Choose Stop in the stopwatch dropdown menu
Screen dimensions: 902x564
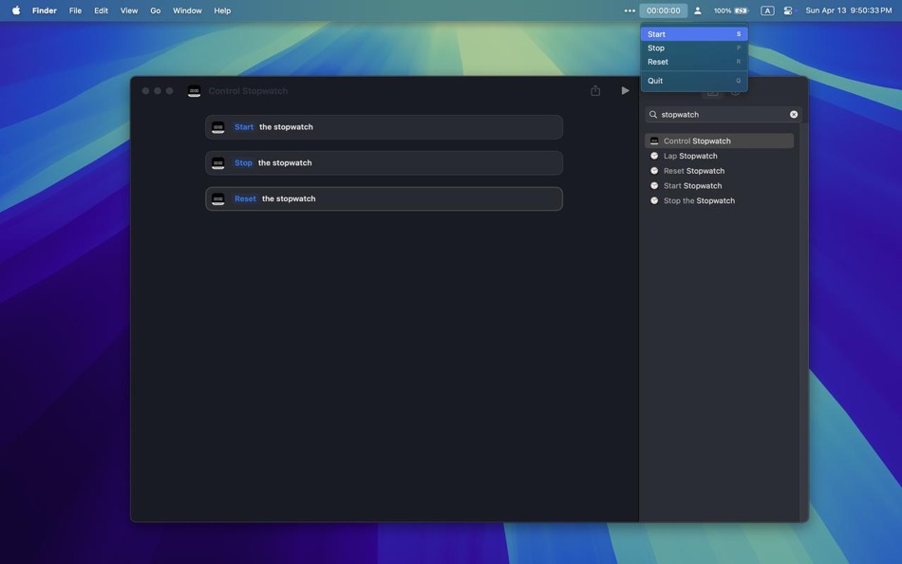[x=694, y=47]
